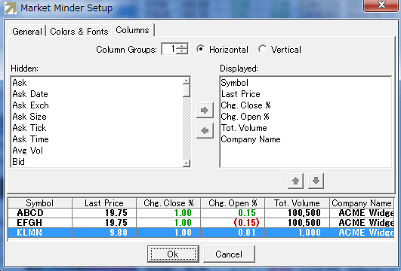Viewport: 401px width, 271px height.
Task: Select the Vertical radio button
Action: (262, 49)
